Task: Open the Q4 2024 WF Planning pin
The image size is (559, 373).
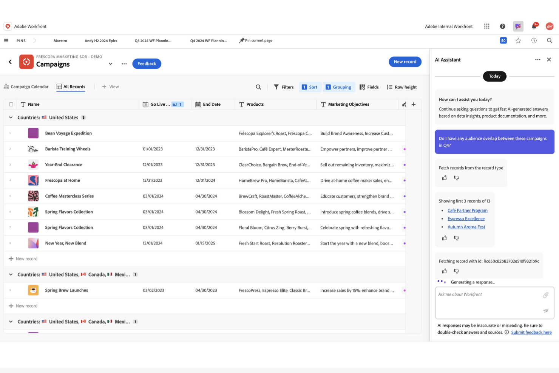Action: point(208,40)
